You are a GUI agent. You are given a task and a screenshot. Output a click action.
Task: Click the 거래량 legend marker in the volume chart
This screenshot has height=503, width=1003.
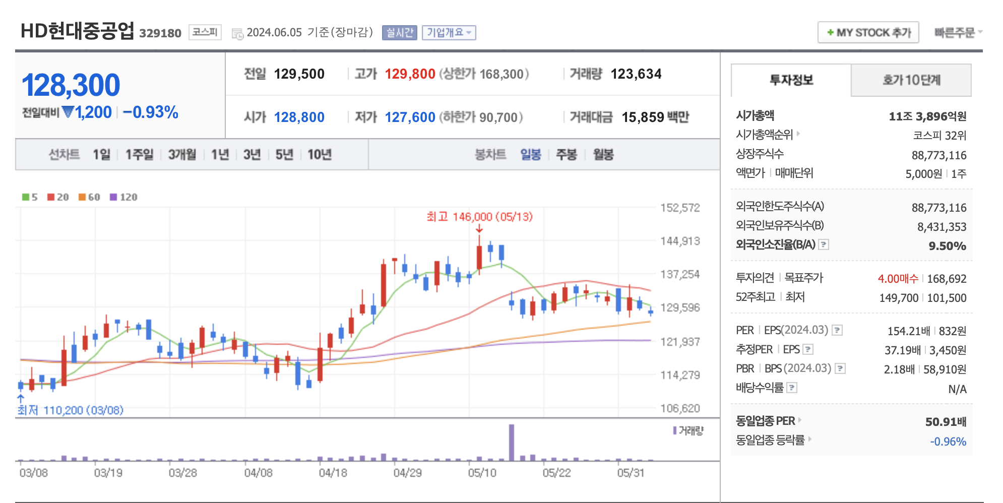[675, 430]
